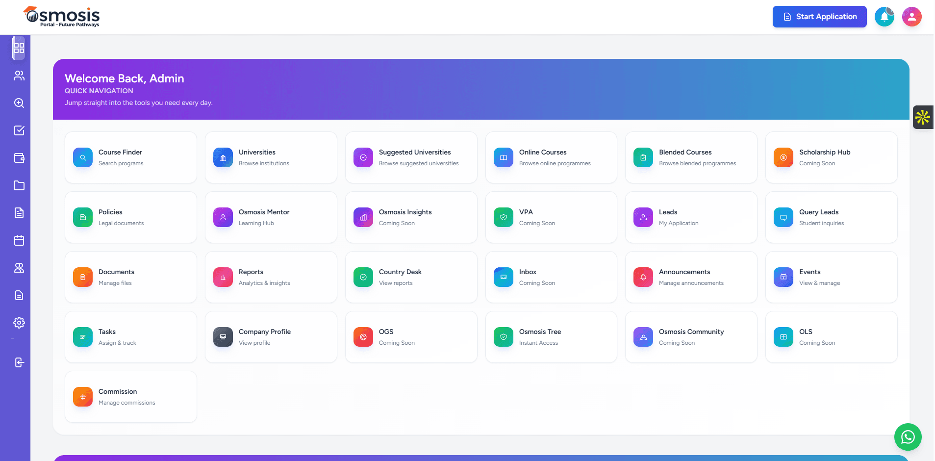Open the Announcements tile
Viewport: 935px width, 461px height.
pos(691,277)
